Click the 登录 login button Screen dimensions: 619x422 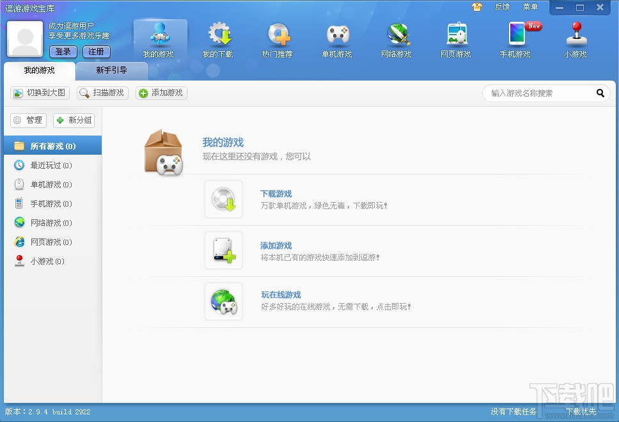coord(63,52)
